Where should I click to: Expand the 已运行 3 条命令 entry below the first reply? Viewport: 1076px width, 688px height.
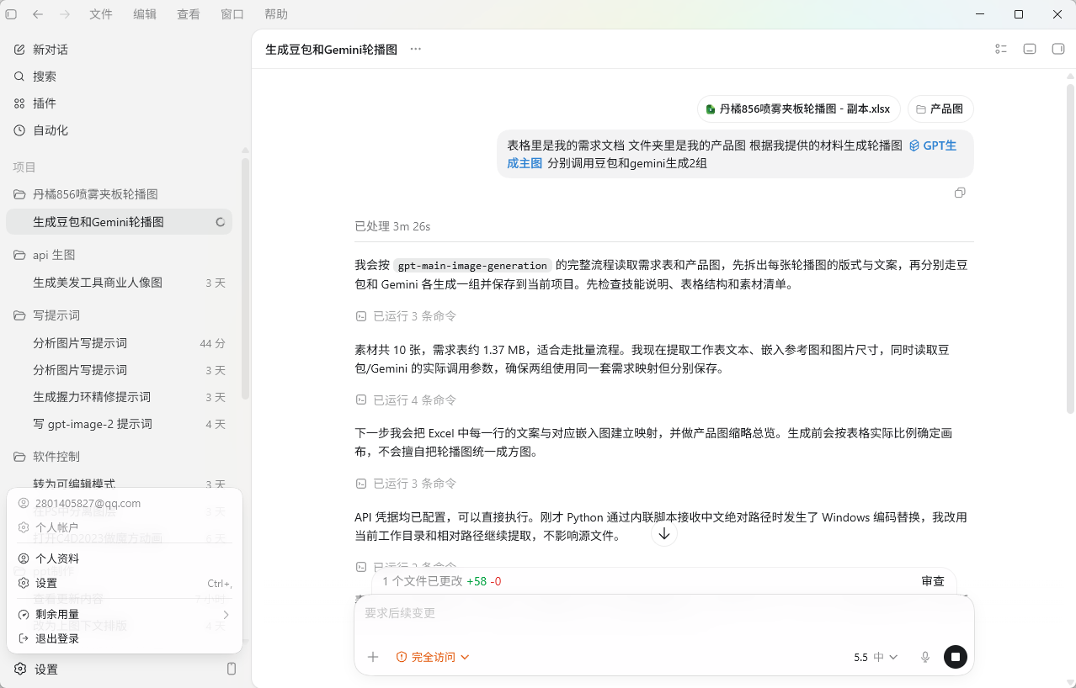pyautogui.click(x=406, y=316)
